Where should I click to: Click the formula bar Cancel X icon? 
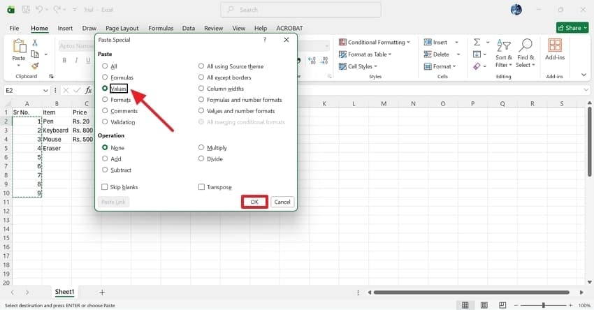[x=66, y=90]
